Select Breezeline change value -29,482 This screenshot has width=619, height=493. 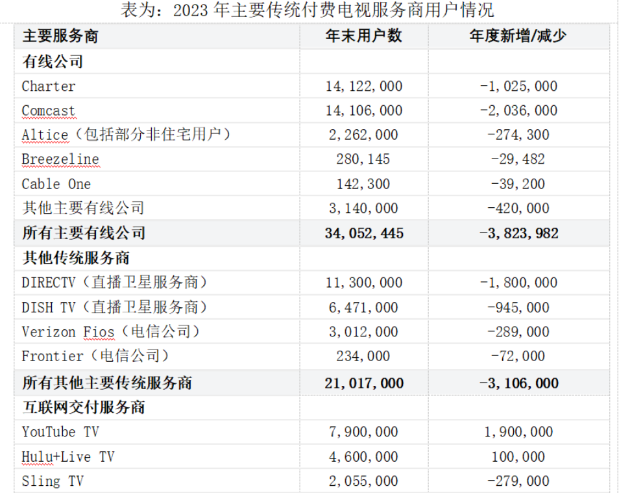pos(518,159)
